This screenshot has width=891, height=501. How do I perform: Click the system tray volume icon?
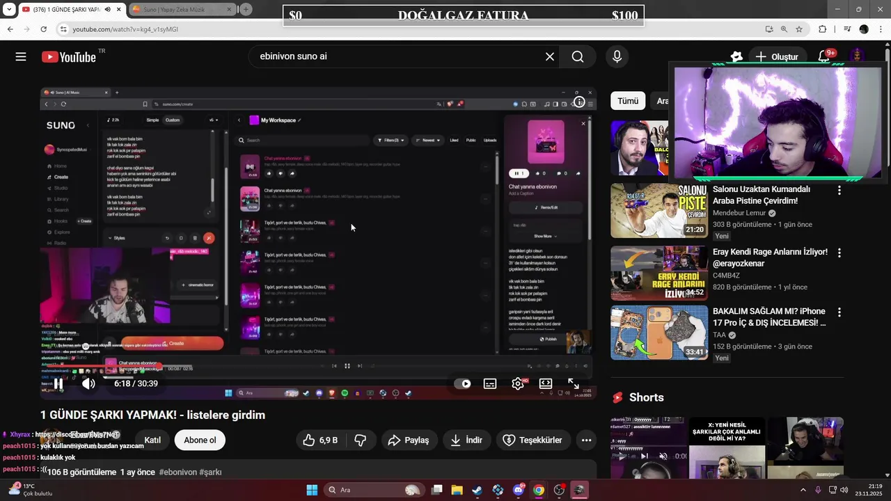[x=844, y=490]
